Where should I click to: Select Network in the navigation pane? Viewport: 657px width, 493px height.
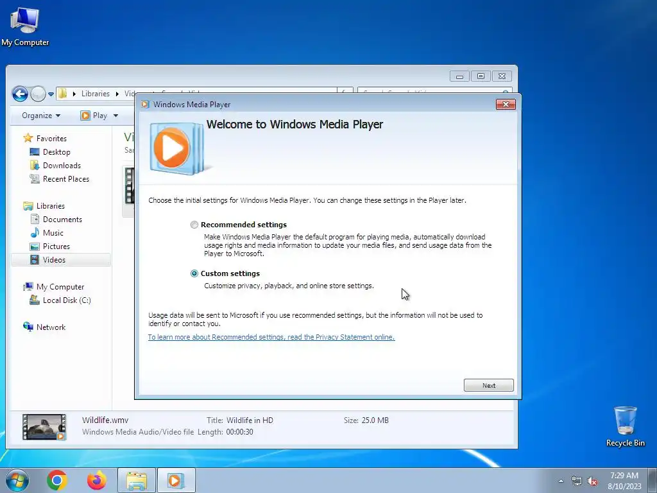[x=51, y=327]
